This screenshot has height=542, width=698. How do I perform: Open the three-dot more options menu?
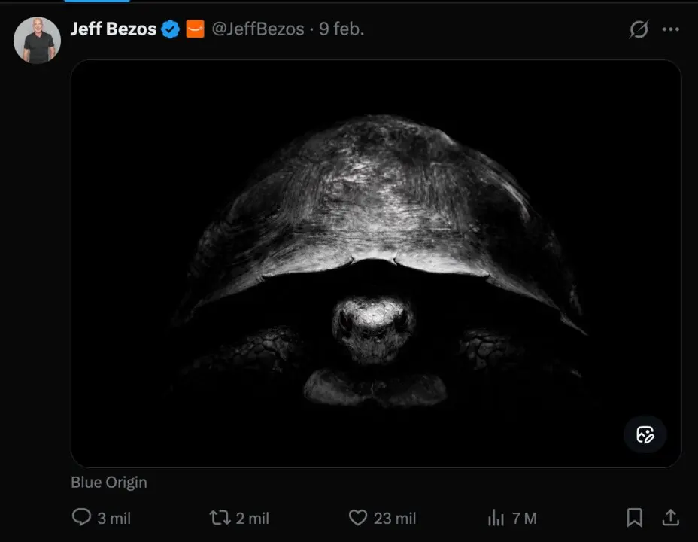[x=672, y=29]
